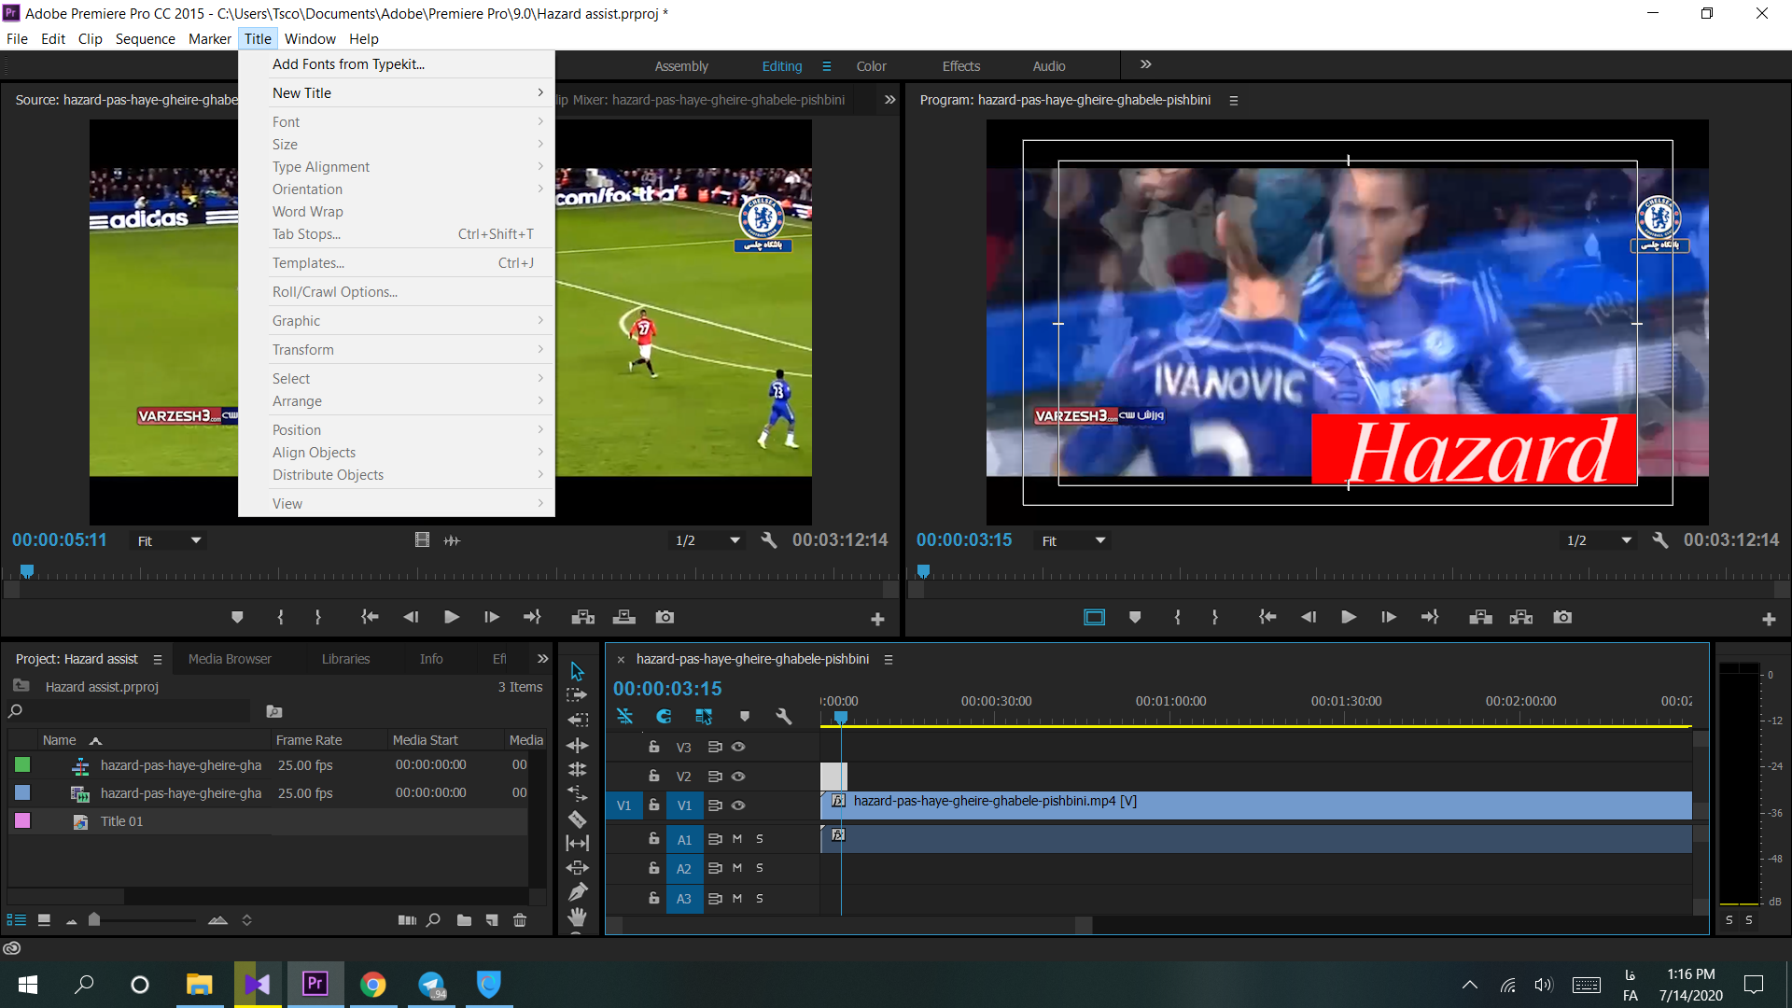The width and height of the screenshot is (1792, 1008).
Task: Click the New Item icon in Project panel
Action: (492, 920)
